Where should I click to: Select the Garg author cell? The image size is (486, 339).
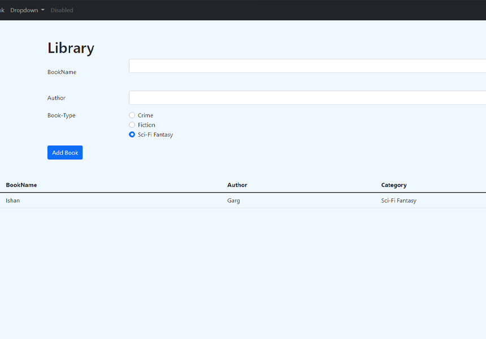(233, 201)
